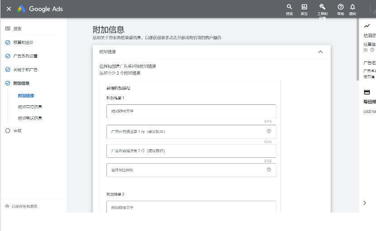Open 附加电话信息 sub-item
The width and height of the screenshot is (376, 231).
pyautogui.click(x=30, y=118)
